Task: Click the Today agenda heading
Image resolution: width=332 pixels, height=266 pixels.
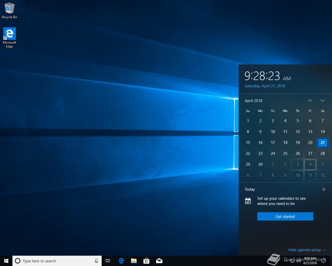Action: click(x=250, y=189)
